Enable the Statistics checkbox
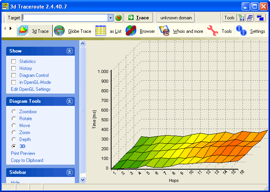This screenshot has height=192, width=270. pos(14,61)
